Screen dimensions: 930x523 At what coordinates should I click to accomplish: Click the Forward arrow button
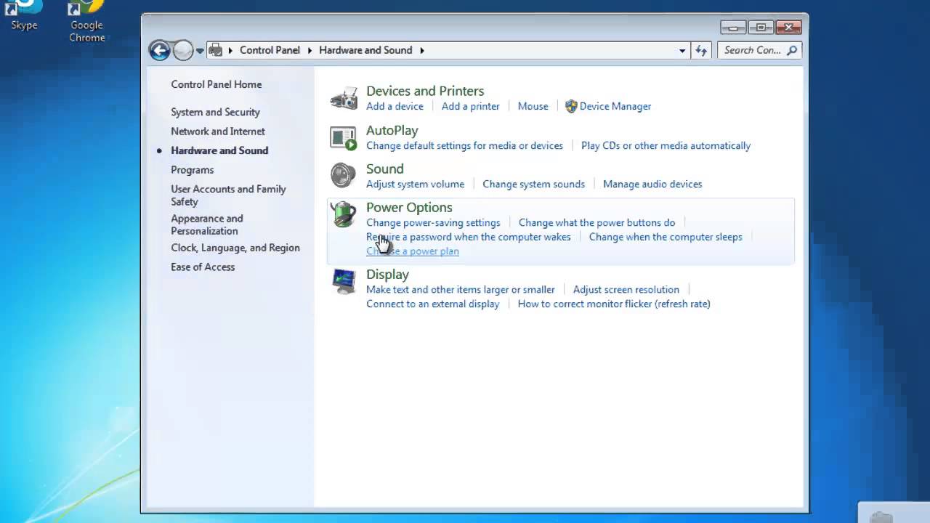tap(183, 50)
